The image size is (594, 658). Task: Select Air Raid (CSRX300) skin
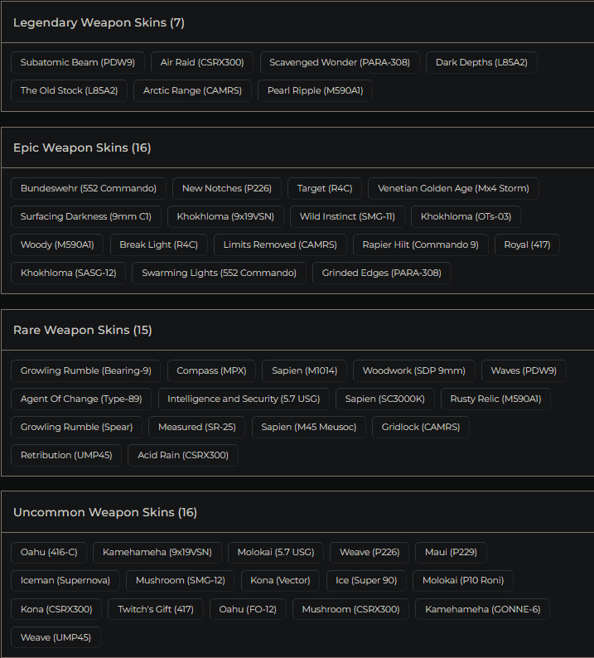coord(202,62)
